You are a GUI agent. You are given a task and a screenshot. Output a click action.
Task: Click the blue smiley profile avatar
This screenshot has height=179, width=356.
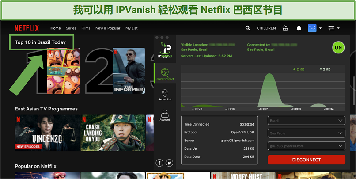[312, 28]
